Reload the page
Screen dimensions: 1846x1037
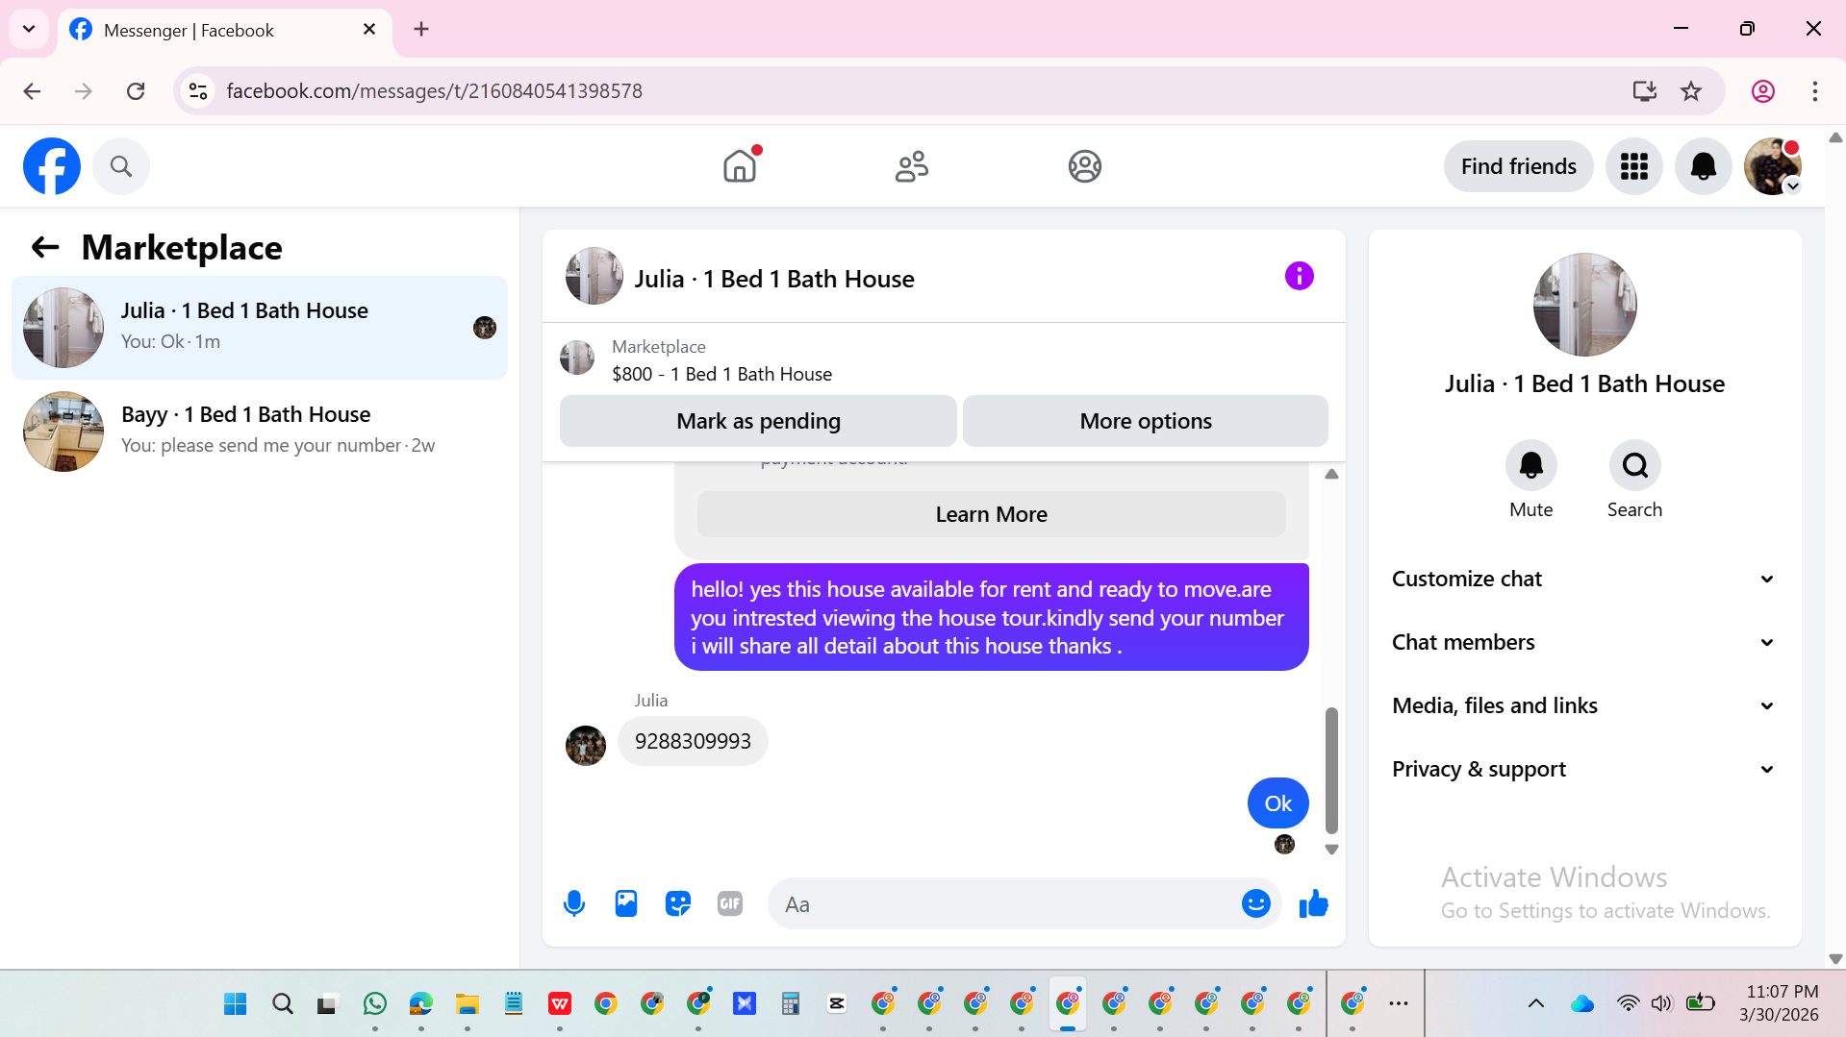136,91
